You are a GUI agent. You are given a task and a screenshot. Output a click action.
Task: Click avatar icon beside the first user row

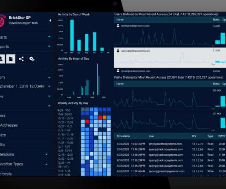coord(118,26)
